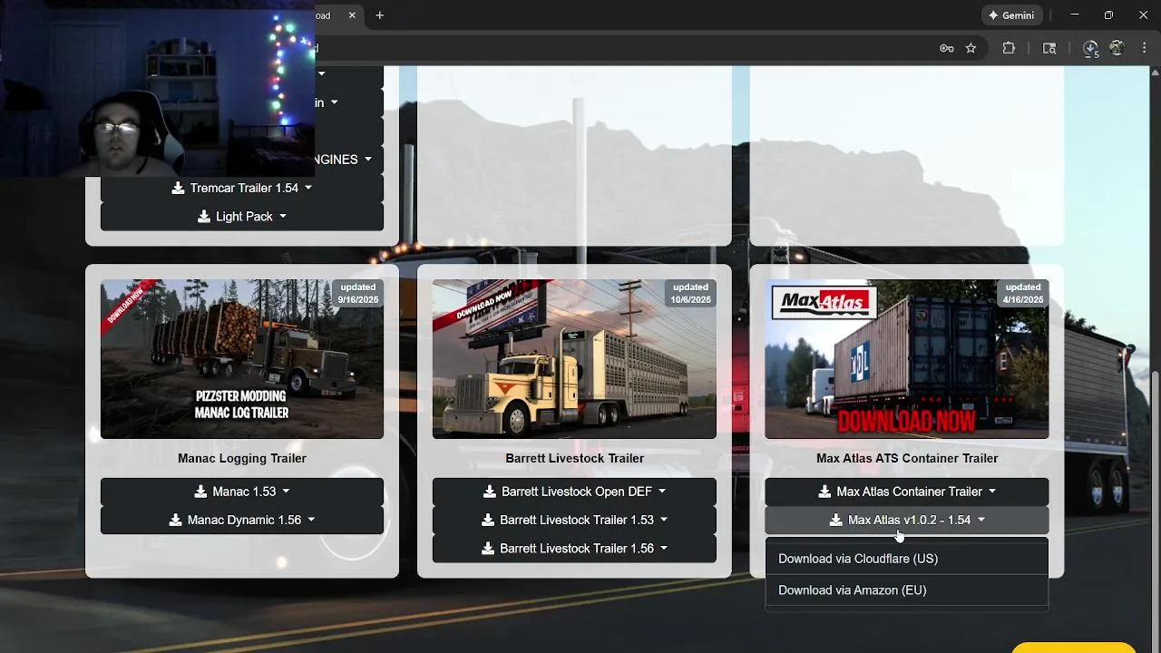Open the Max Atlas container trailer thumbnail

pos(907,359)
